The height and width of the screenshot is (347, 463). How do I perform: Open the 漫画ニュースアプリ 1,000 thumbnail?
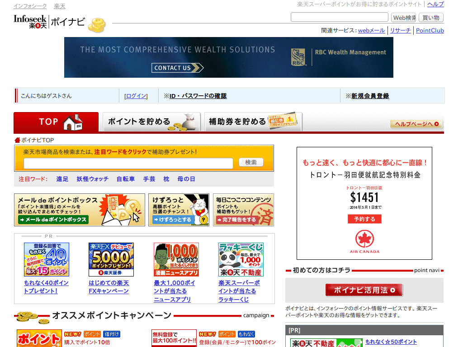pyautogui.click(x=176, y=260)
